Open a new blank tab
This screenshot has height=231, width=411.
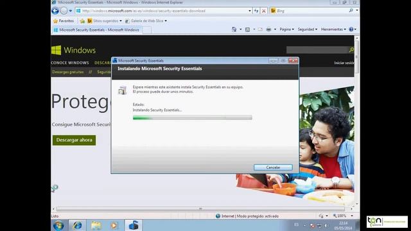(x=147, y=30)
